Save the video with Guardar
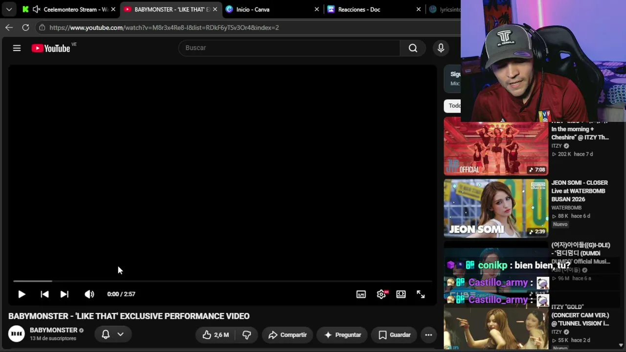The image size is (626, 352). coord(394,335)
